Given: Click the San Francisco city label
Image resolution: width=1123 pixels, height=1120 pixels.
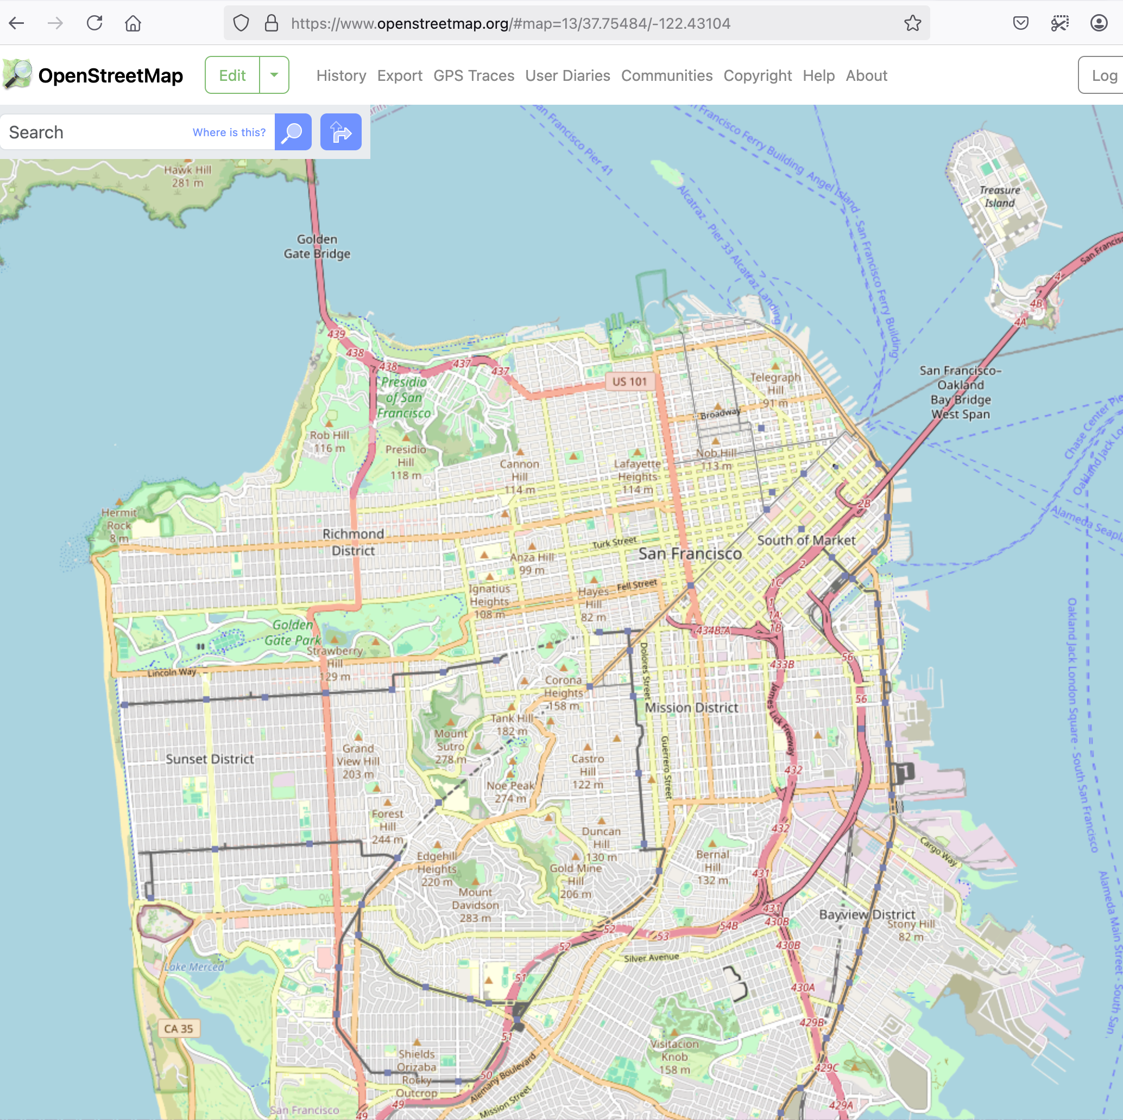Looking at the screenshot, I should coord(690,553).
